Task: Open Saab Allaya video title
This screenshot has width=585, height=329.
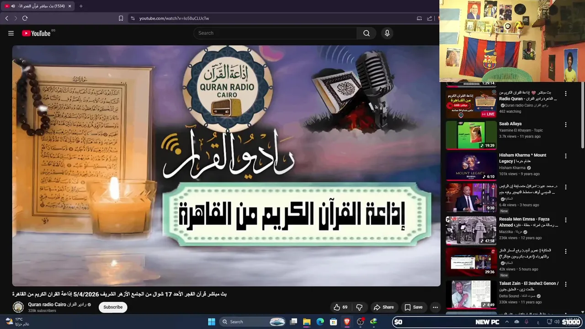Action: point(510,124)
